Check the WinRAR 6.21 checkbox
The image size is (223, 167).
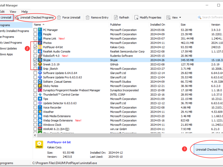[35, 129]
